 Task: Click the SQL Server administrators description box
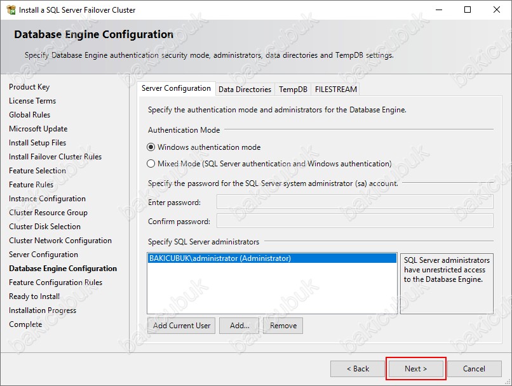447,284
